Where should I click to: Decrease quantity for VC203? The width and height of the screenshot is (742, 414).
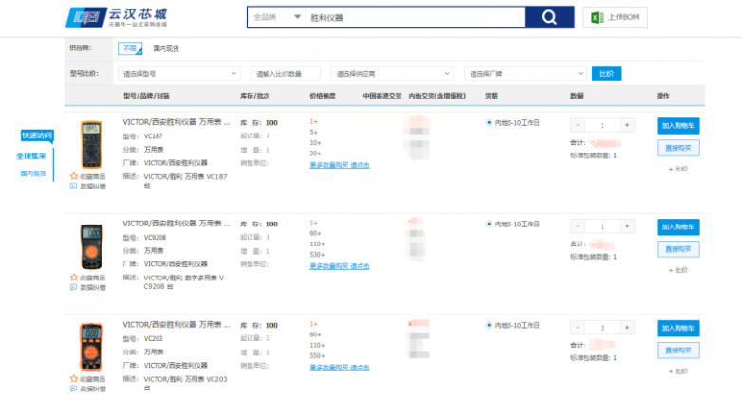(x=578, y=328)
